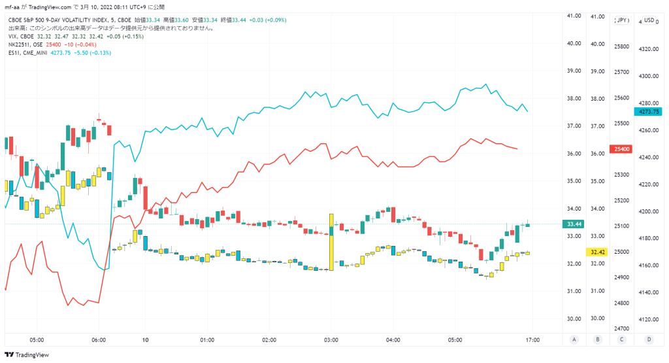Click the 4200.00 value on USD scale

pos(649,211)
